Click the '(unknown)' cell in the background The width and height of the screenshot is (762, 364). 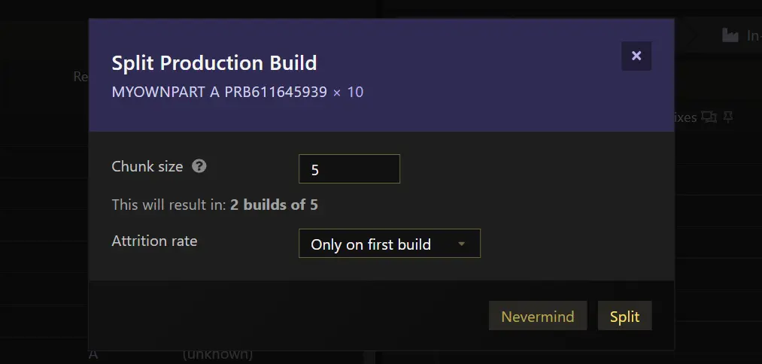[217, 354]
